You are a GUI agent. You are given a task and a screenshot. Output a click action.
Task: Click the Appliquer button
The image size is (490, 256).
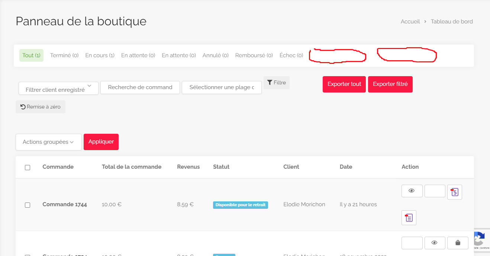coord(101,142)
